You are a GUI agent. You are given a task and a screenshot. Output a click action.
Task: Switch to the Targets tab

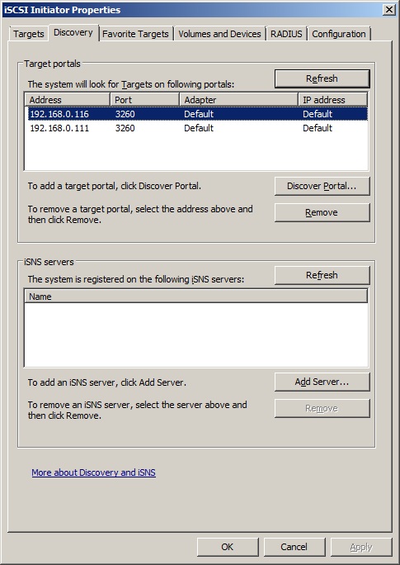click(x=28, y=34)
